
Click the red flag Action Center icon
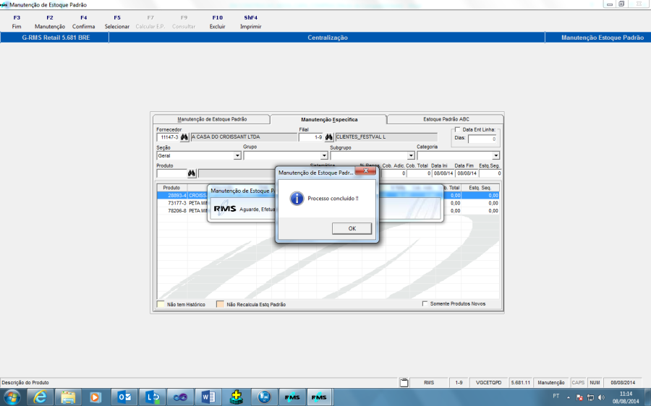pos(579,397)
